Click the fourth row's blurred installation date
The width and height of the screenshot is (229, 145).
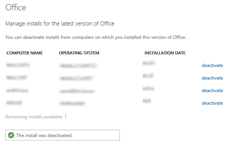(x=147, y=101)
